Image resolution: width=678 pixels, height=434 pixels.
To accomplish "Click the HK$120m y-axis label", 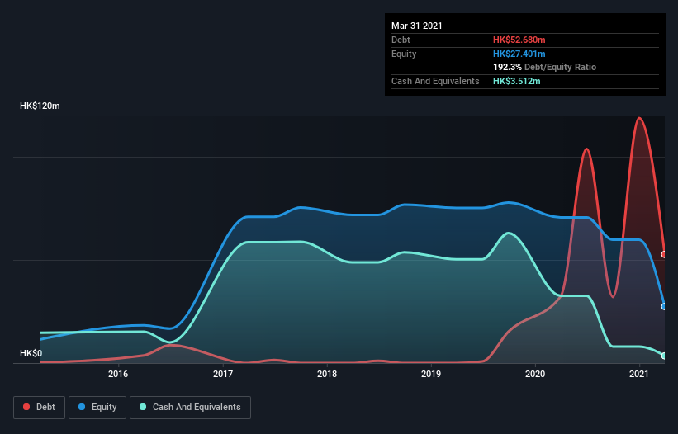I will tap(40, 106).
